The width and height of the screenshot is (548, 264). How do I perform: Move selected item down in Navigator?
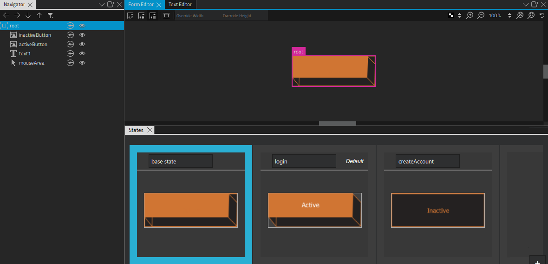[x=28, y=15]
